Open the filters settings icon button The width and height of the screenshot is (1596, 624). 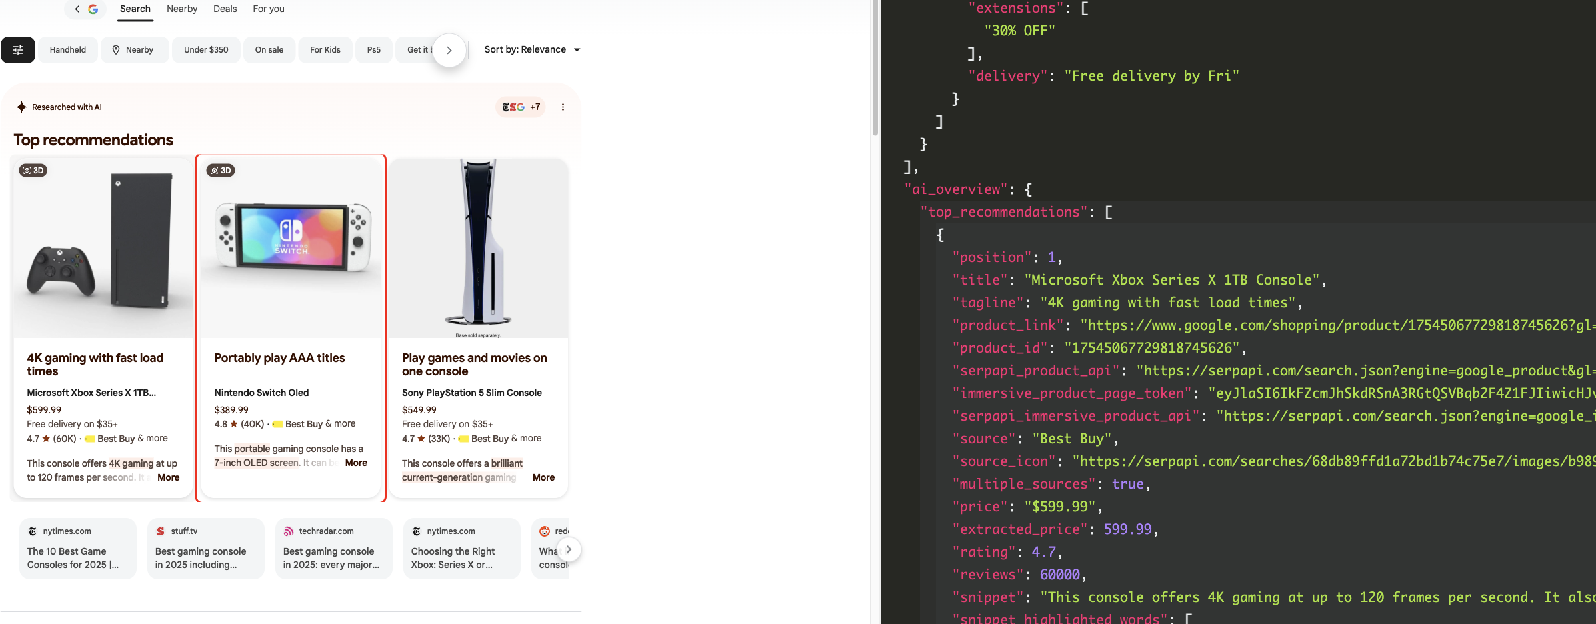(18, 50)
